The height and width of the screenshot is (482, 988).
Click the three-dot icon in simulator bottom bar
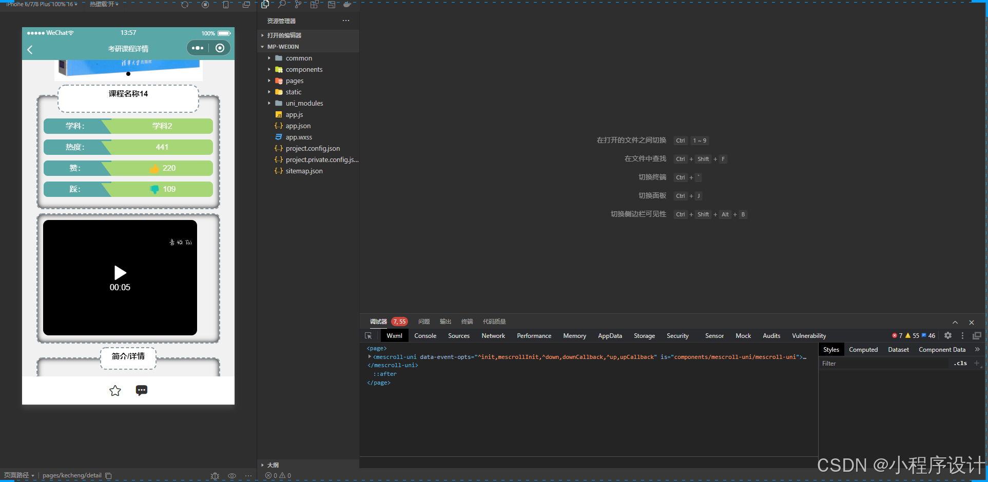click(x=248, y=476)
